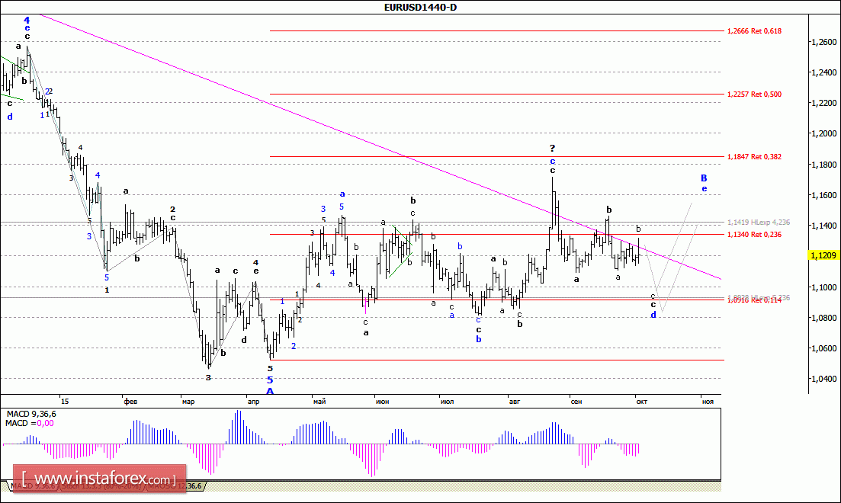Click the 1,1847 Ret 0,382 level label
The width and height of the screenshot is (841, 503).
[754, 157]
